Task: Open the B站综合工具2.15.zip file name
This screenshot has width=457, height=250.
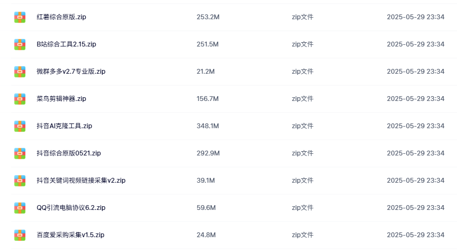Action: click(66, 44)
